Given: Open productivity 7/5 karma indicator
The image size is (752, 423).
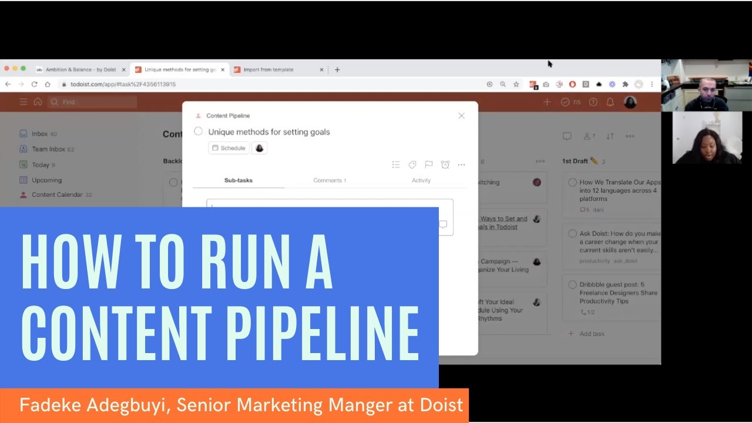Looking at the screenshot, I should coord(570,102).
